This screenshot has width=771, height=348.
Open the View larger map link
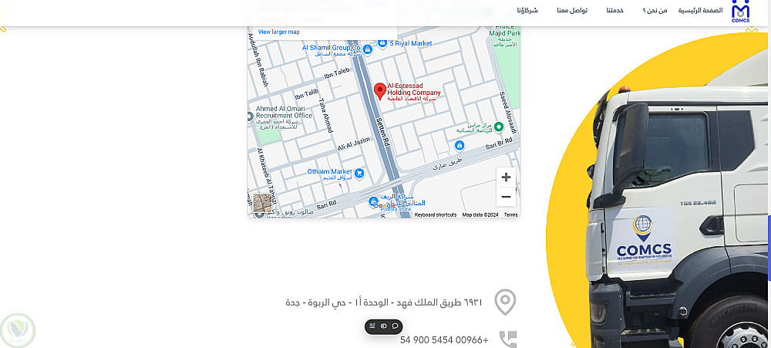(279, 32)
